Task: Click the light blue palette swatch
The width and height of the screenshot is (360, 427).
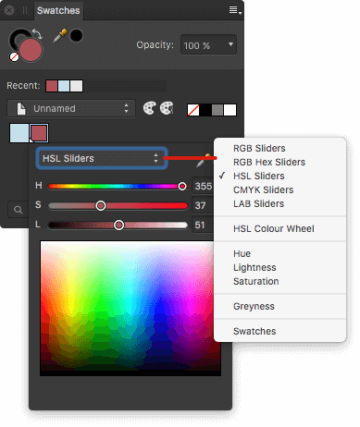Action: pos(19,133)
